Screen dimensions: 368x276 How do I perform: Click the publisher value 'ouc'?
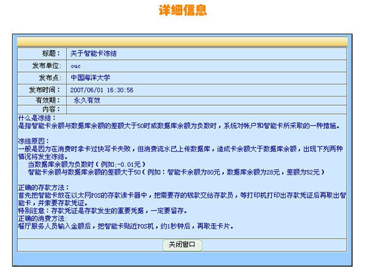point(75,66)
